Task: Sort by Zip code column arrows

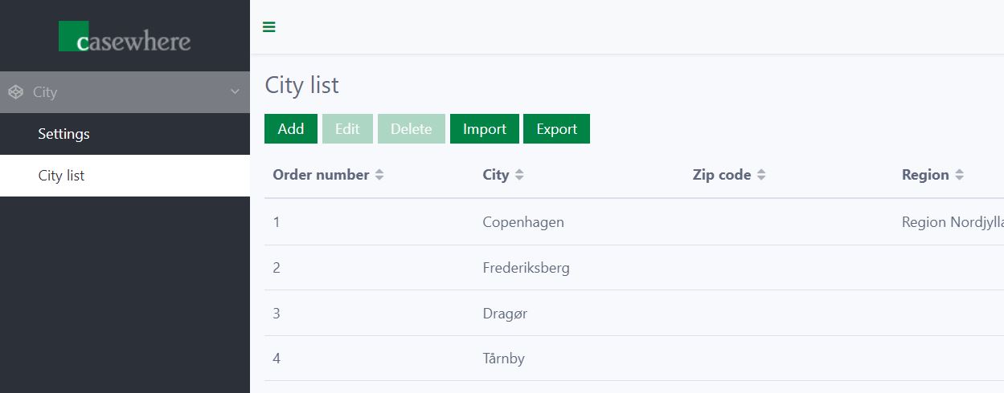Action: click(761, 175)
